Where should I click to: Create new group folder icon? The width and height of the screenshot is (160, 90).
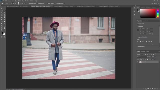coord(153,89)
